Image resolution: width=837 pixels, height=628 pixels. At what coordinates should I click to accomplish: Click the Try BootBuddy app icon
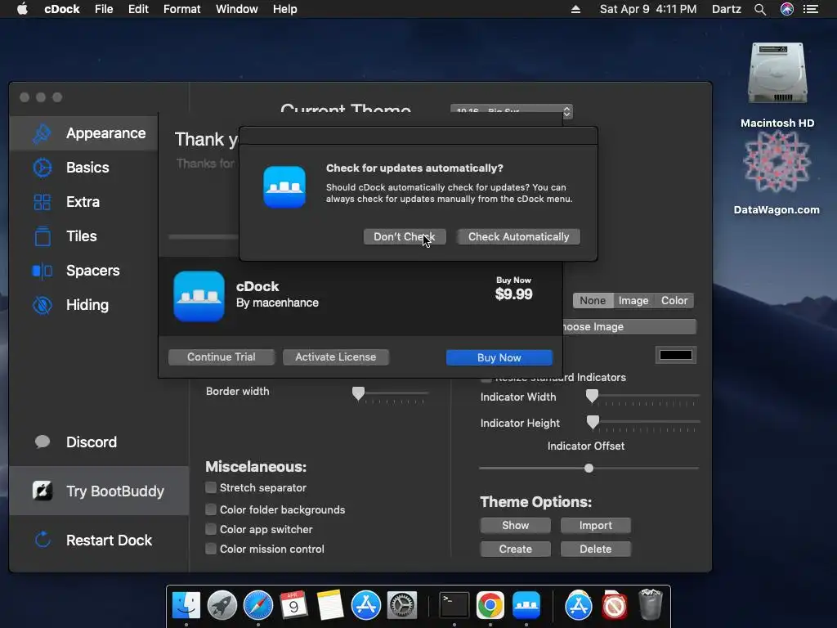(43, 491)
